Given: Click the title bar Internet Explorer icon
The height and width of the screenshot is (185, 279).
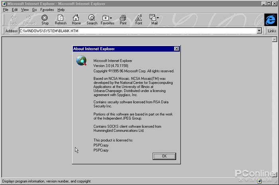Looking at the screenshot, I should click(x=4, y=4).
